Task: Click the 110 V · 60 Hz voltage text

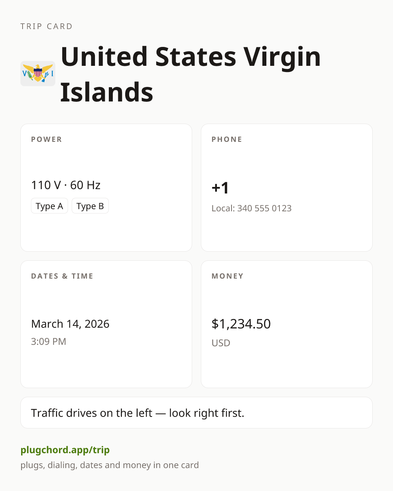Action: coord(66,185)
